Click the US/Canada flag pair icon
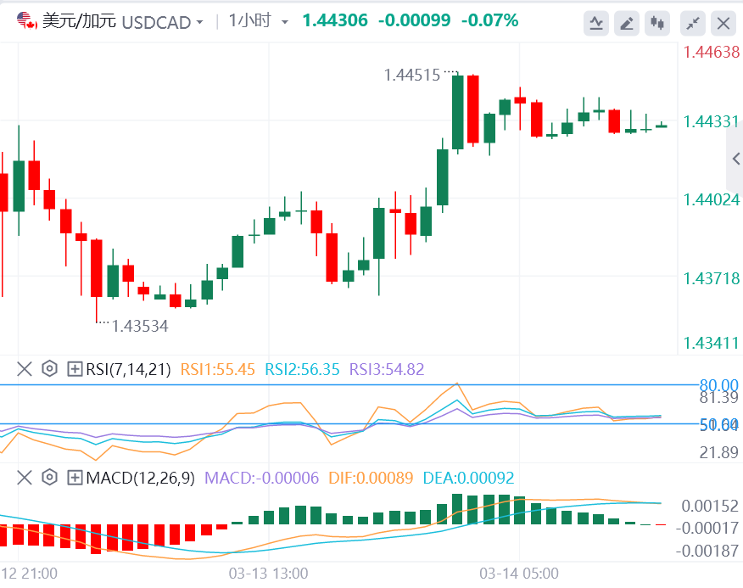The width and height of the screenshot is (743, 588). click(27, 21)
